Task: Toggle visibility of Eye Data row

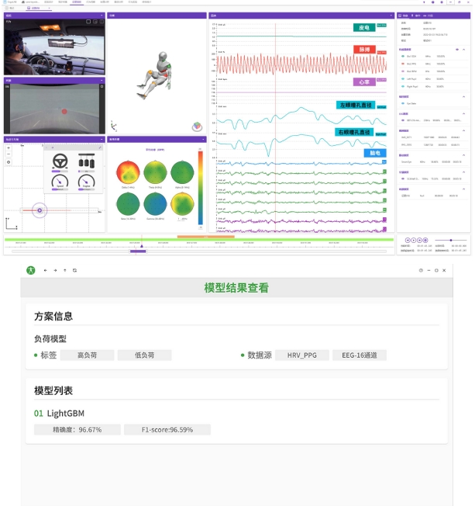Action: tap(403, 103)
